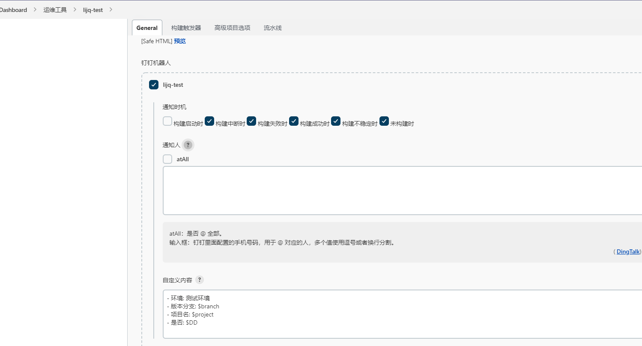
Task: Go to 运维工具 breadcrumb folder
Action: click(x=55, y=10)
